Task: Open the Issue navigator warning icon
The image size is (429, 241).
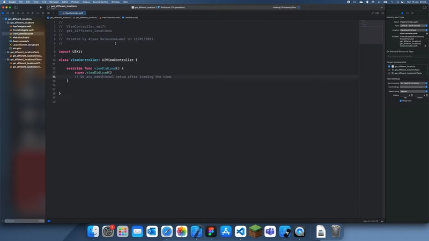Action: tap(23, 13)
